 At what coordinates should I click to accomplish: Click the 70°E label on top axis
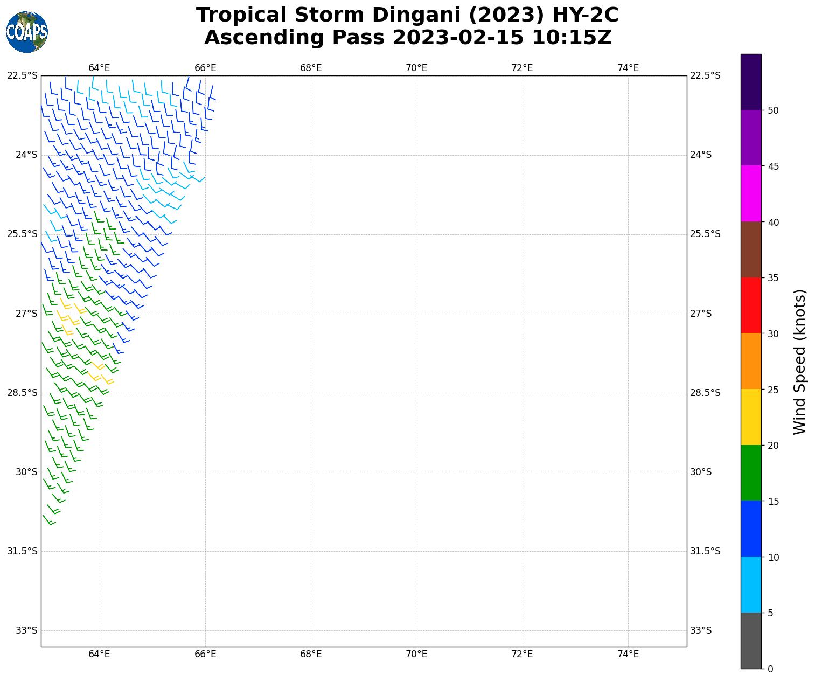click(416, 68)
